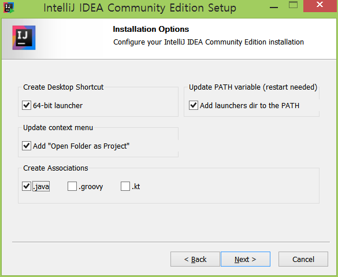Viewport: 338px width, 277px height.
Task: Click the Update context menu group label
Action: tap(58, 127)
